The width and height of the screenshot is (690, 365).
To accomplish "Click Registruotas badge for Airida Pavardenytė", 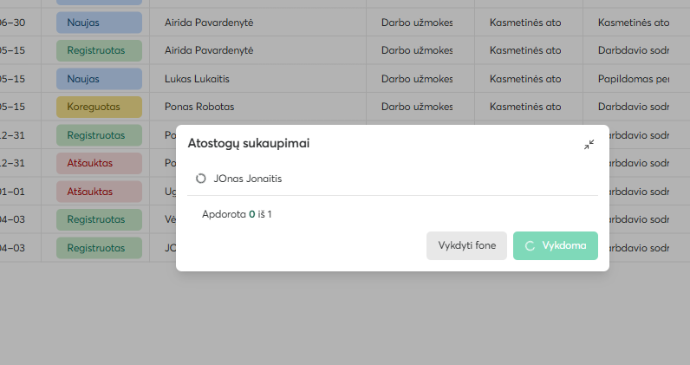I will point(99,50).
